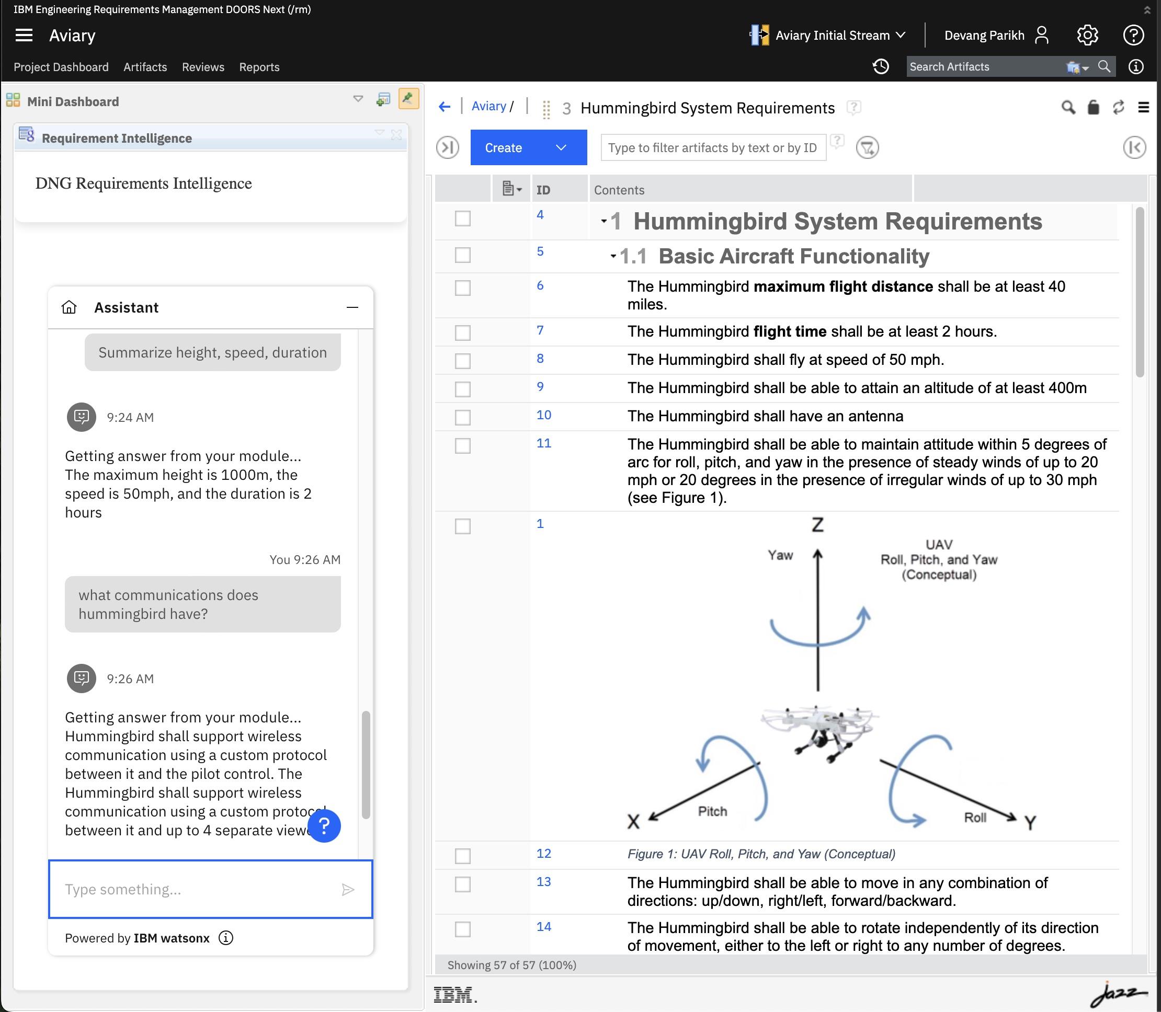Check the row checkbox for artifact 13
This screenshot has height=1012, width=1161.
(463, 884)
